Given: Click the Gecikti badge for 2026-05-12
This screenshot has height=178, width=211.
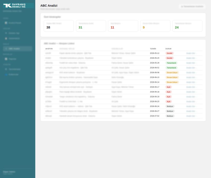Looking at the screenshot, I should 170,53.
